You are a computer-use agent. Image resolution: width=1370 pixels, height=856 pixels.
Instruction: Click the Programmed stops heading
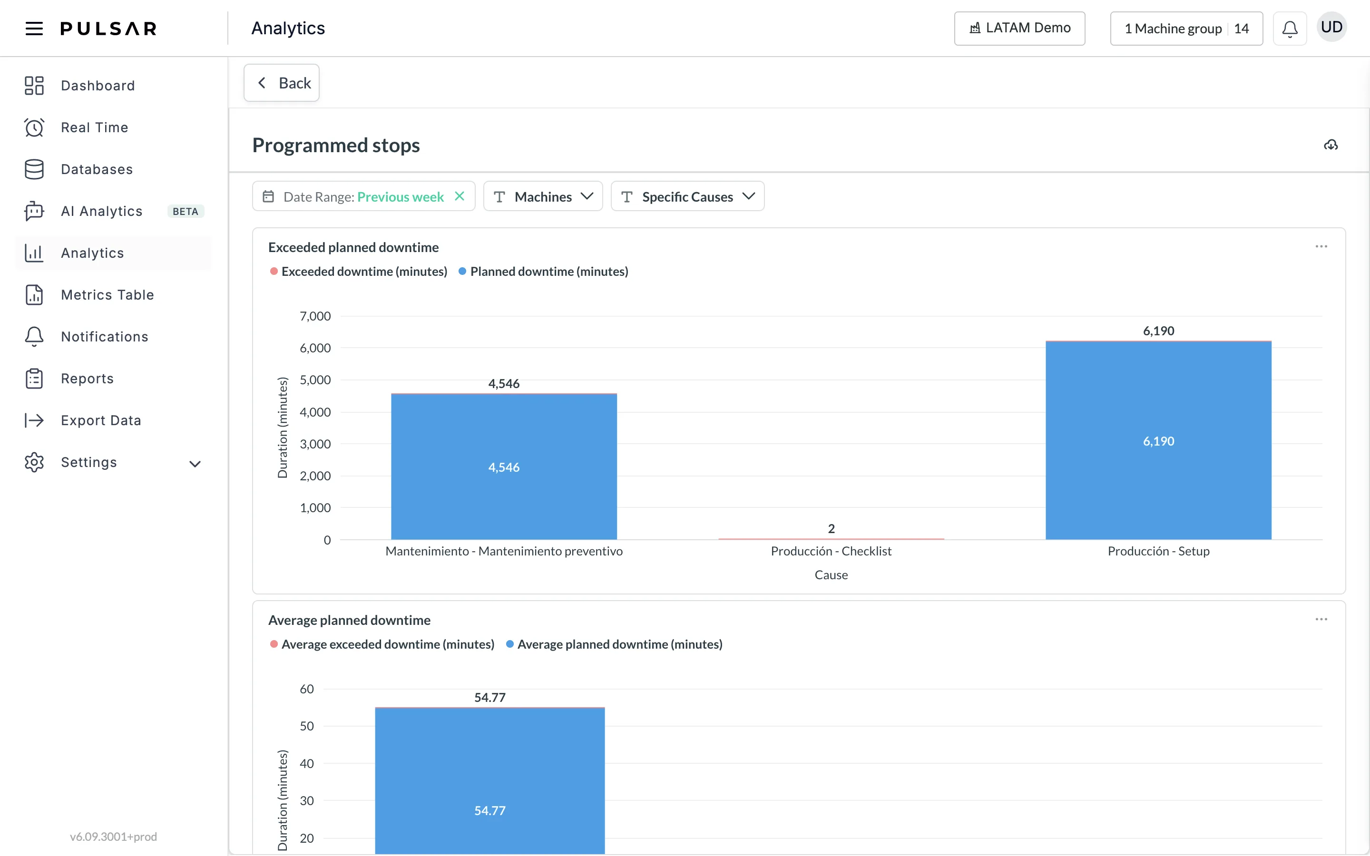(x=336, y=145)
